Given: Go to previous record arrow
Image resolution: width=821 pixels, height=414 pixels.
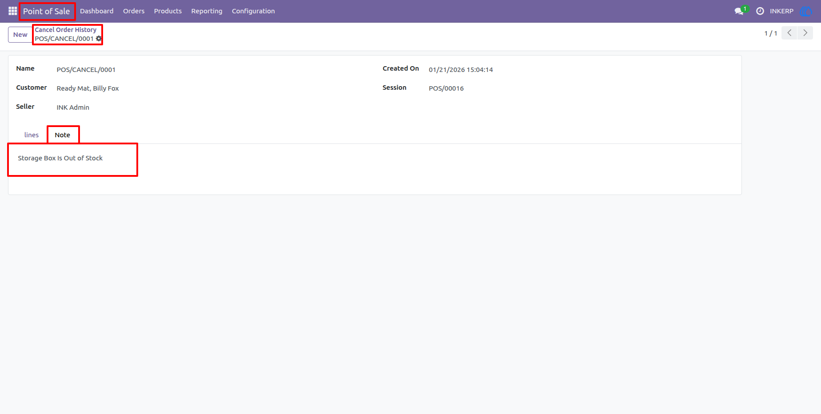Looking at the screenshot, I should click(x=789, y=33).
